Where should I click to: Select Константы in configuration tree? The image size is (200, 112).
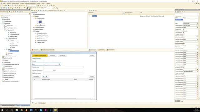click(7, 20)
